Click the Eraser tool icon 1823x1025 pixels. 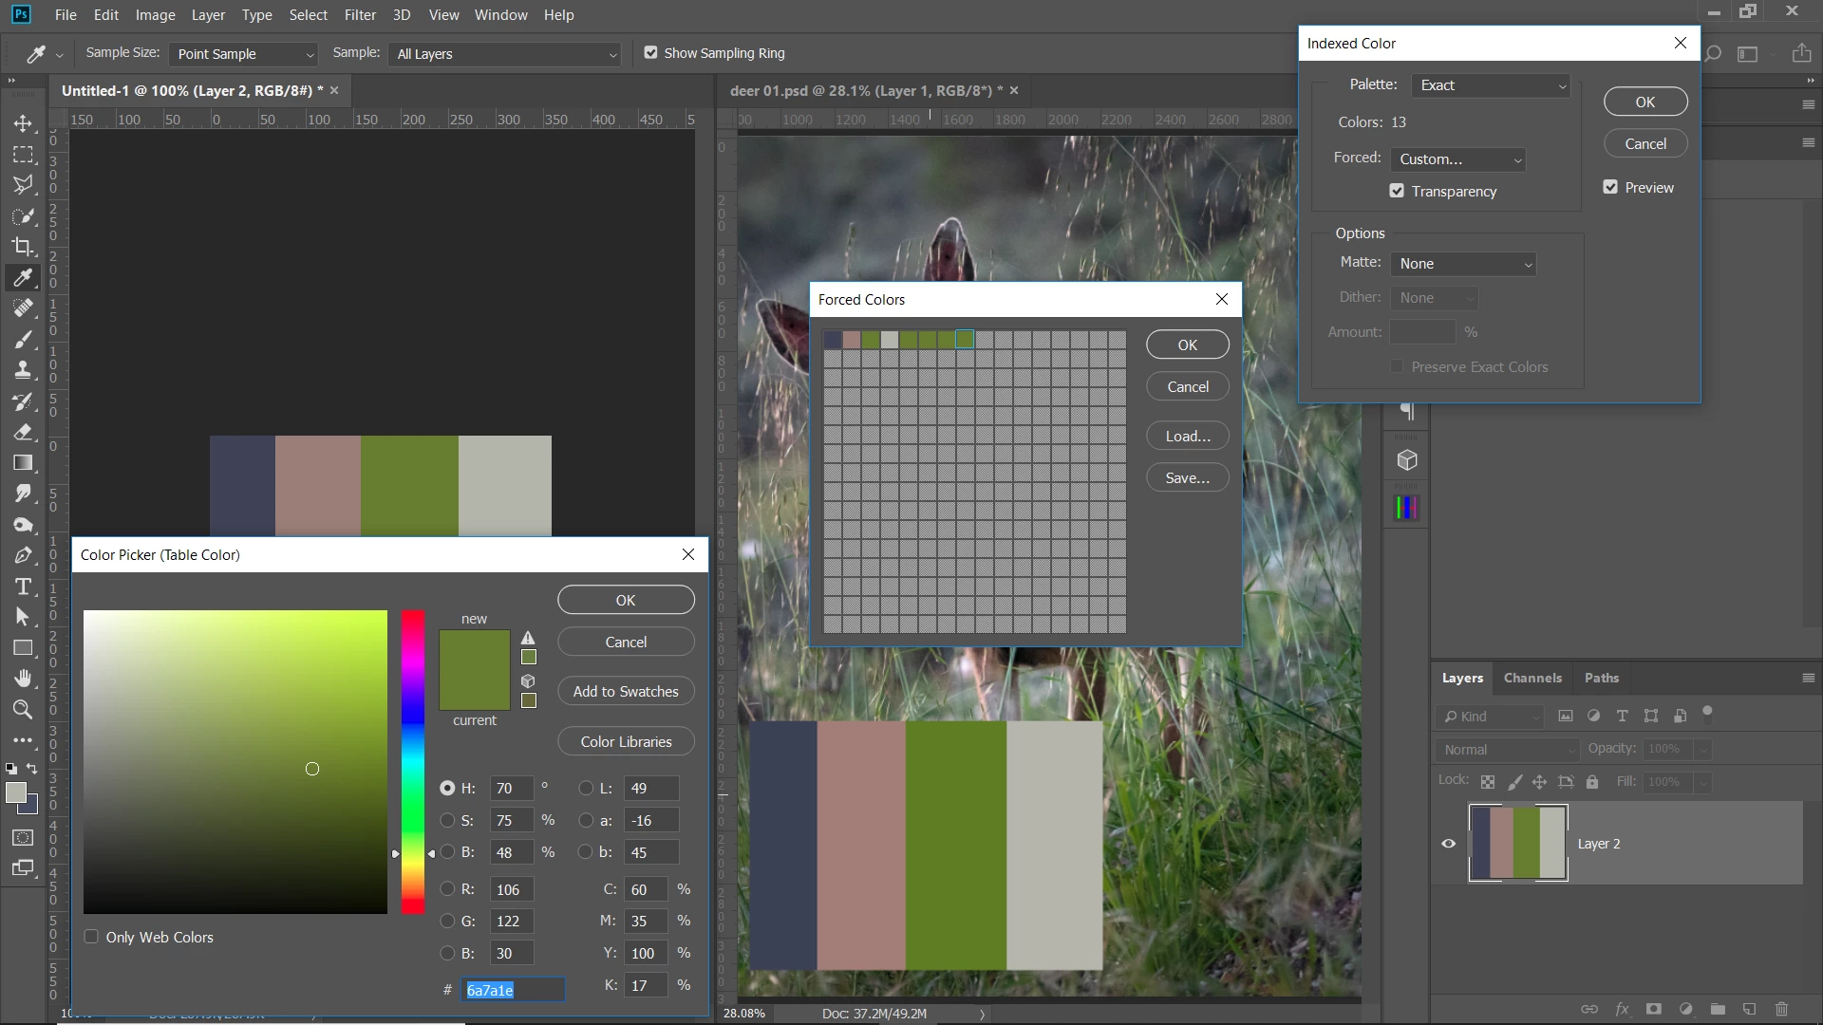[23, 432]
